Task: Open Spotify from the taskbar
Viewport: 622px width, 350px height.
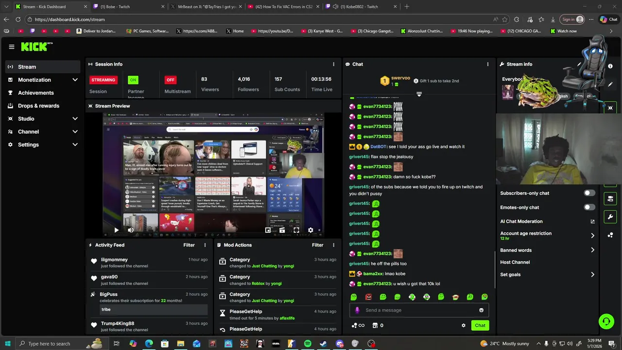Action: coord(308,344)
